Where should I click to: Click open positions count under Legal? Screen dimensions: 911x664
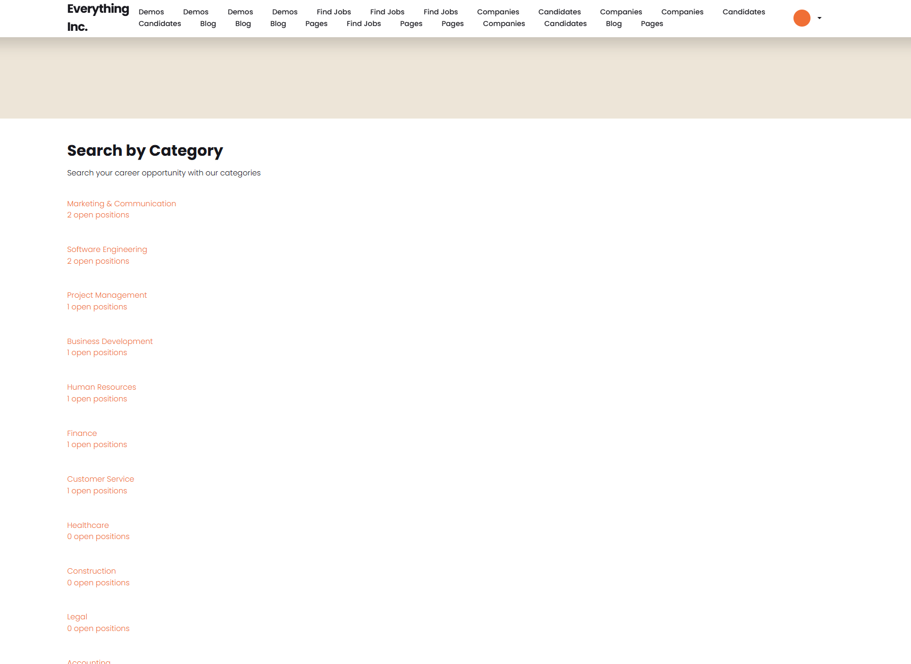click(98, 628)
